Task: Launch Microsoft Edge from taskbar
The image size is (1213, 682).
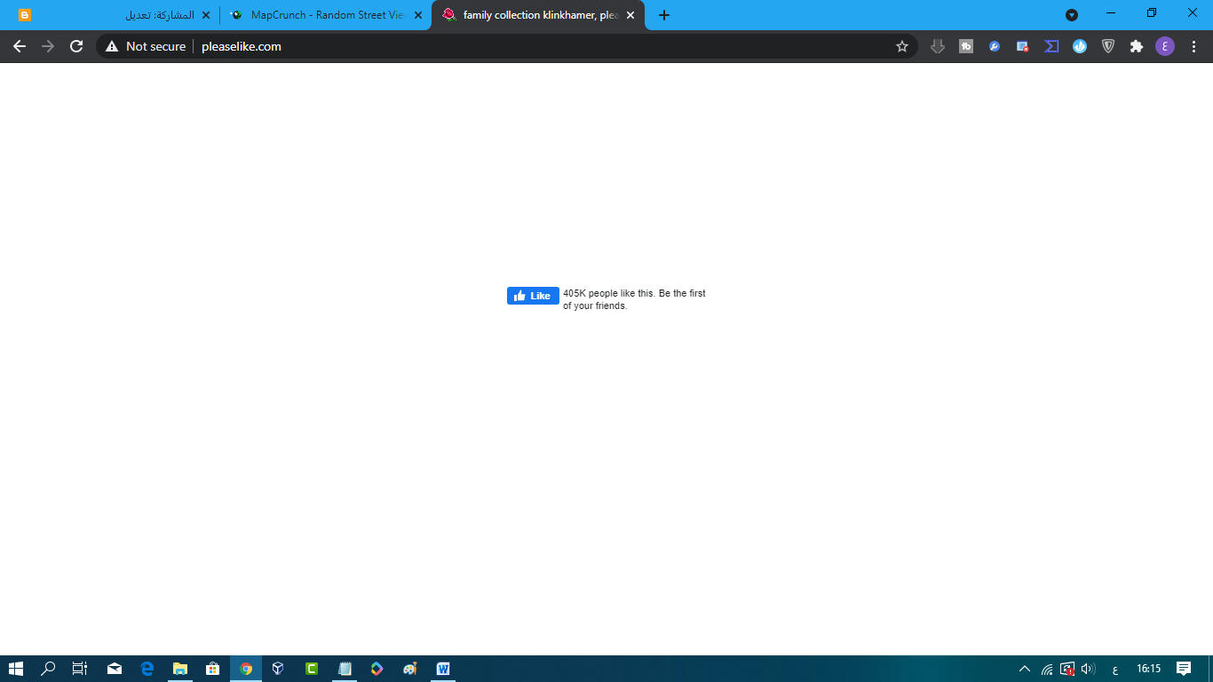Action: (147, 669)
